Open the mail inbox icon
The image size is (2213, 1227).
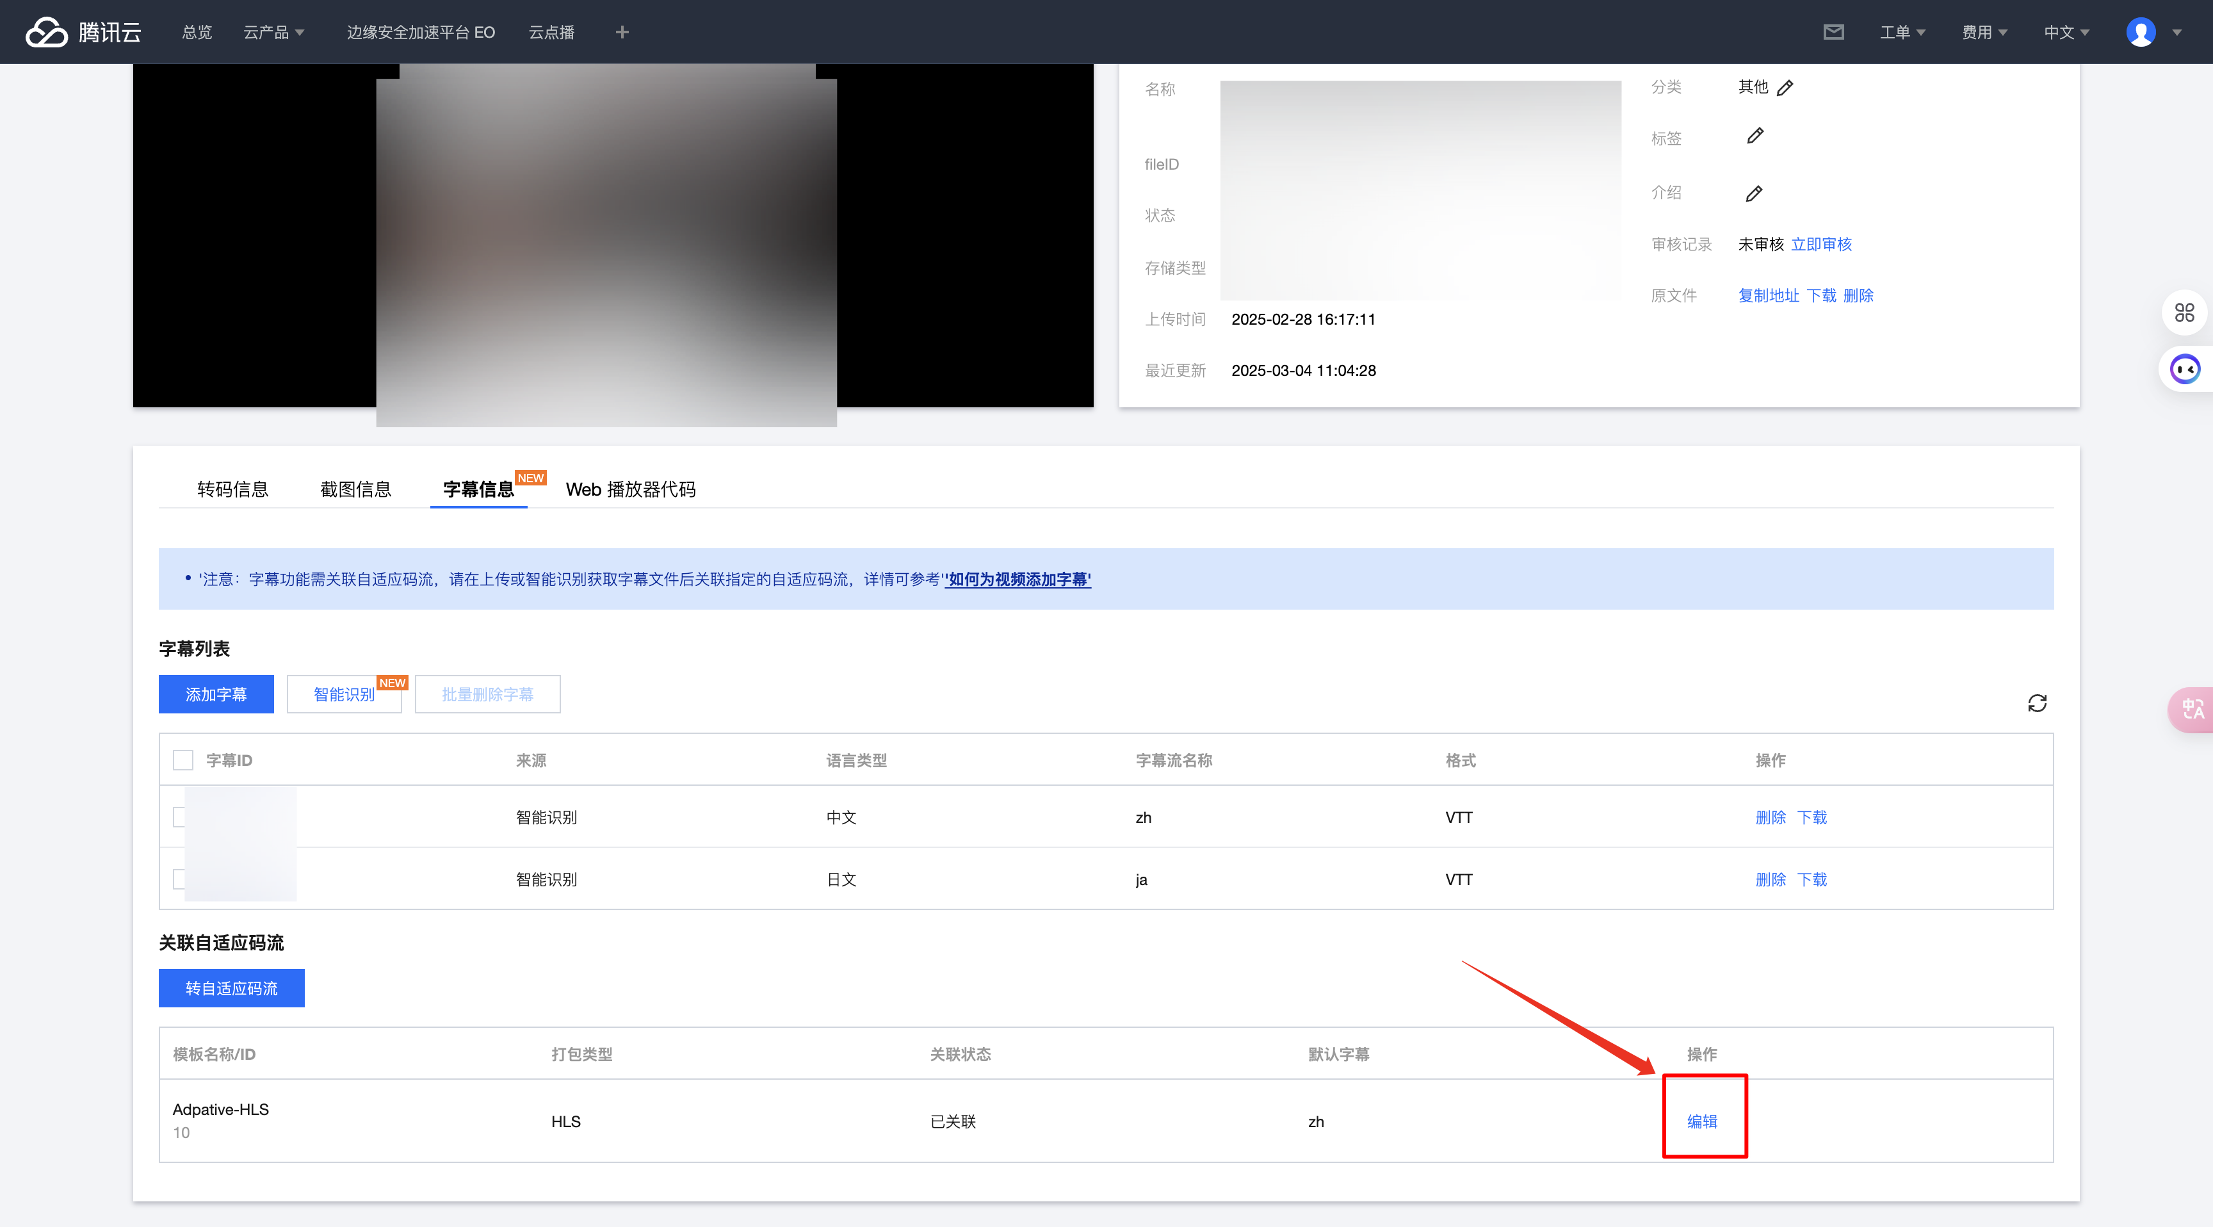(1833, 32)
